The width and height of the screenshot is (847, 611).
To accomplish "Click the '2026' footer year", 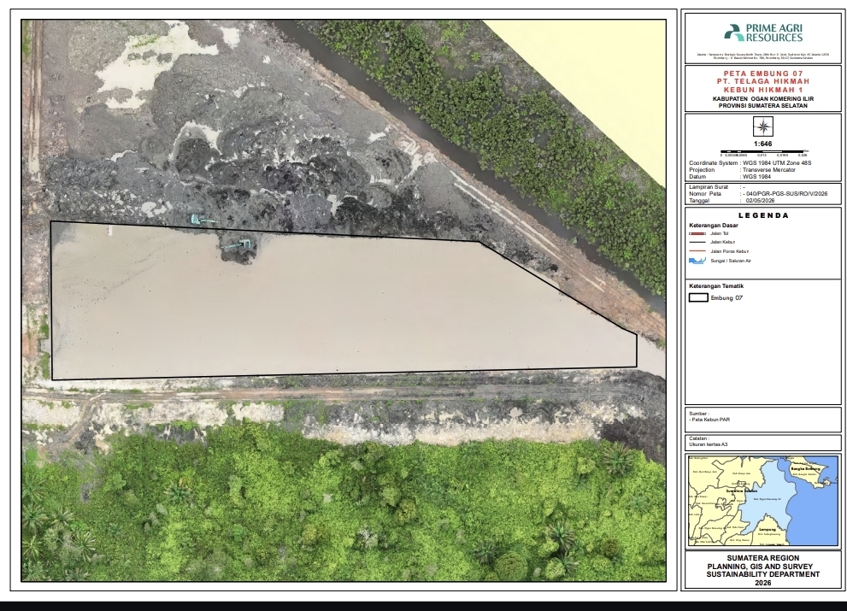I will (763, 583).
